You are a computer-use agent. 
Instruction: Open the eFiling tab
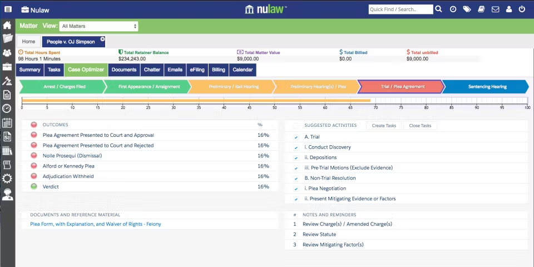(197, 70)
